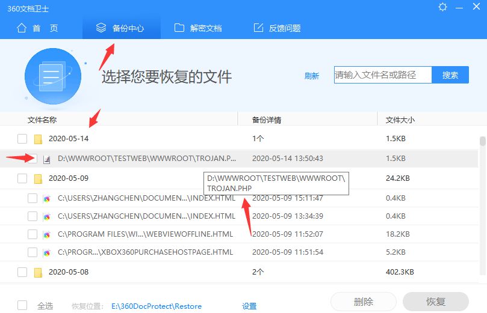This screenshot has width=487, height=313.
Task: Focus the file name or path search field
Action: tap(383, 75)
